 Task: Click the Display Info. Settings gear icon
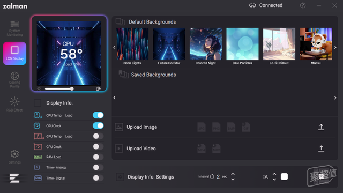coord(120,177)
